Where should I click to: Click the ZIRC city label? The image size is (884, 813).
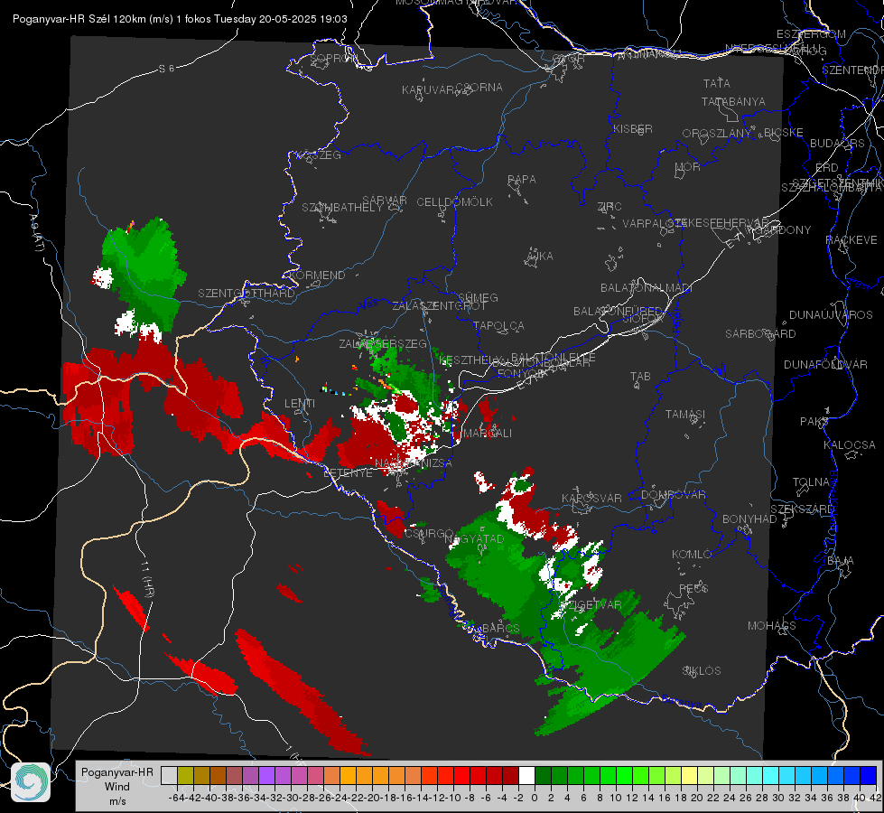point(609,207)
